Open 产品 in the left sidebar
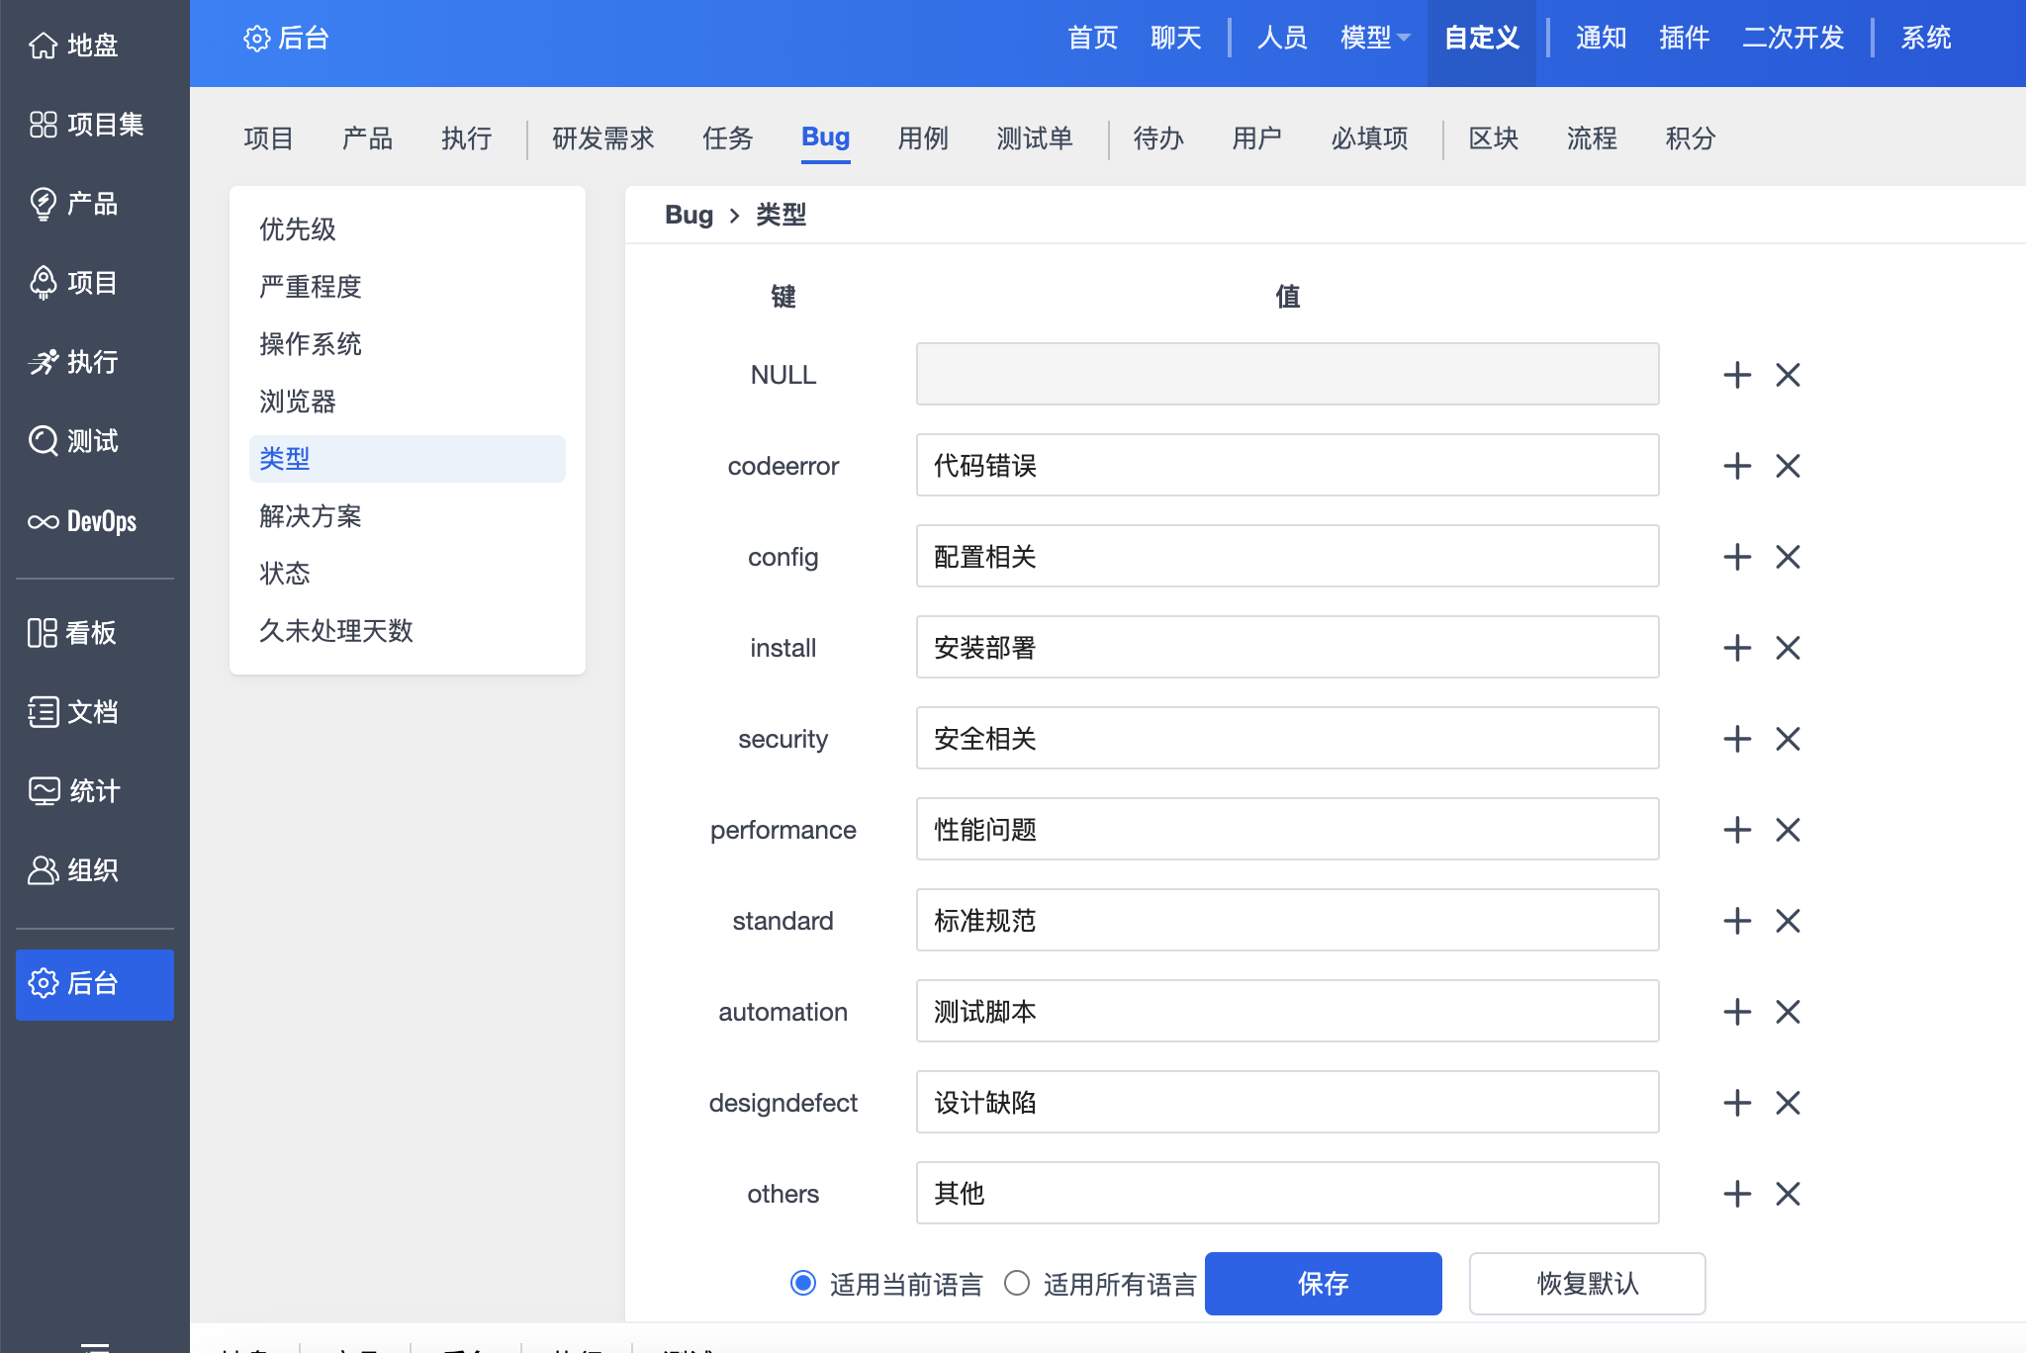The height and width of the screenshot is (1353, 2026). 74,204
